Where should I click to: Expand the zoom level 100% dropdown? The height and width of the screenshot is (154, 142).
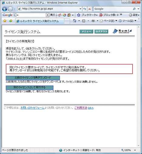coord(135,150)
